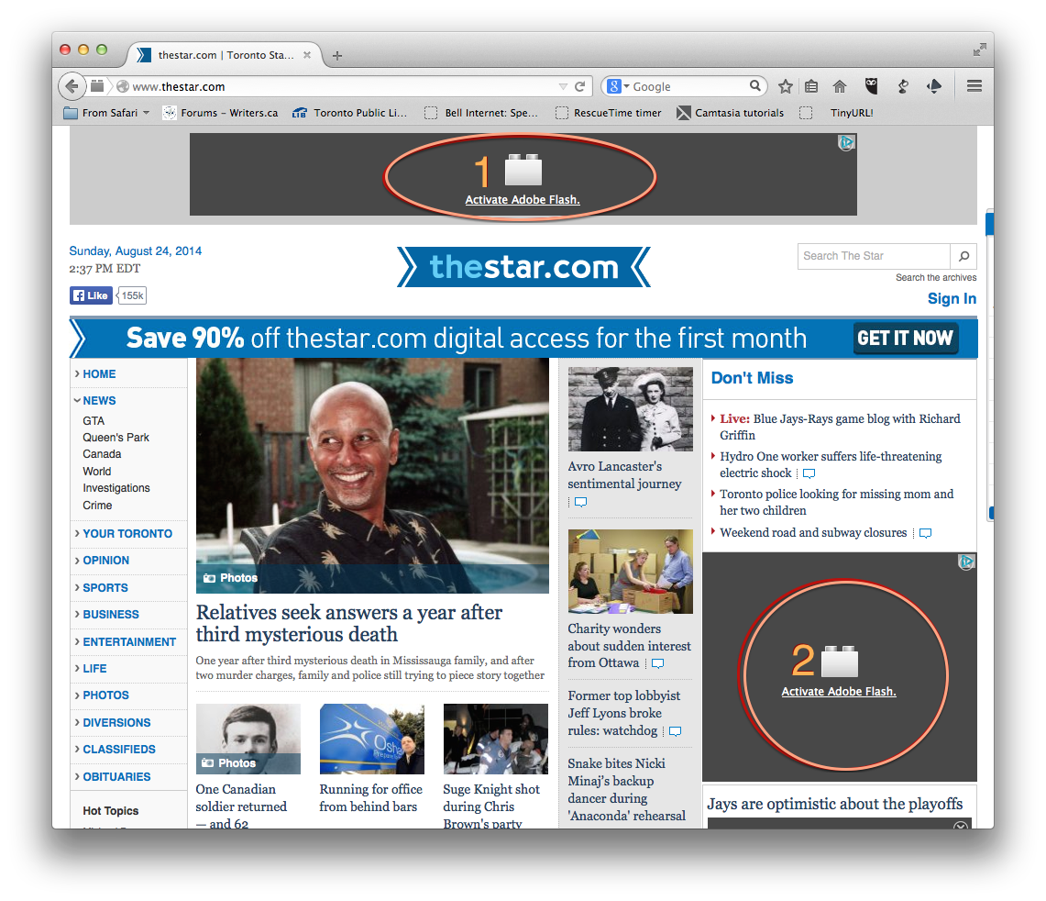
Task: Open the DIVERSIONS navigation item
Action: click(116, 723)
